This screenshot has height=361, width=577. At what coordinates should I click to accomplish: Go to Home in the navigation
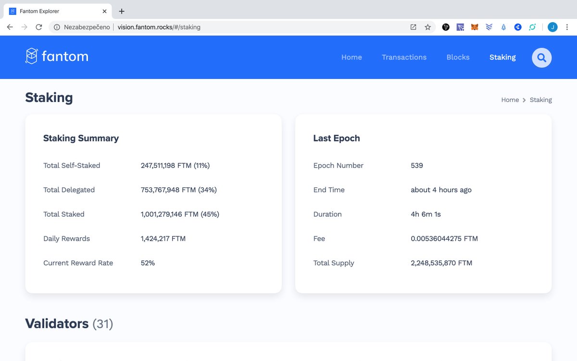pos(351,57)
